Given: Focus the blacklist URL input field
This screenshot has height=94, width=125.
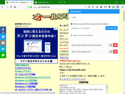Looking at the screenshot, I should (x=88, y=28).
